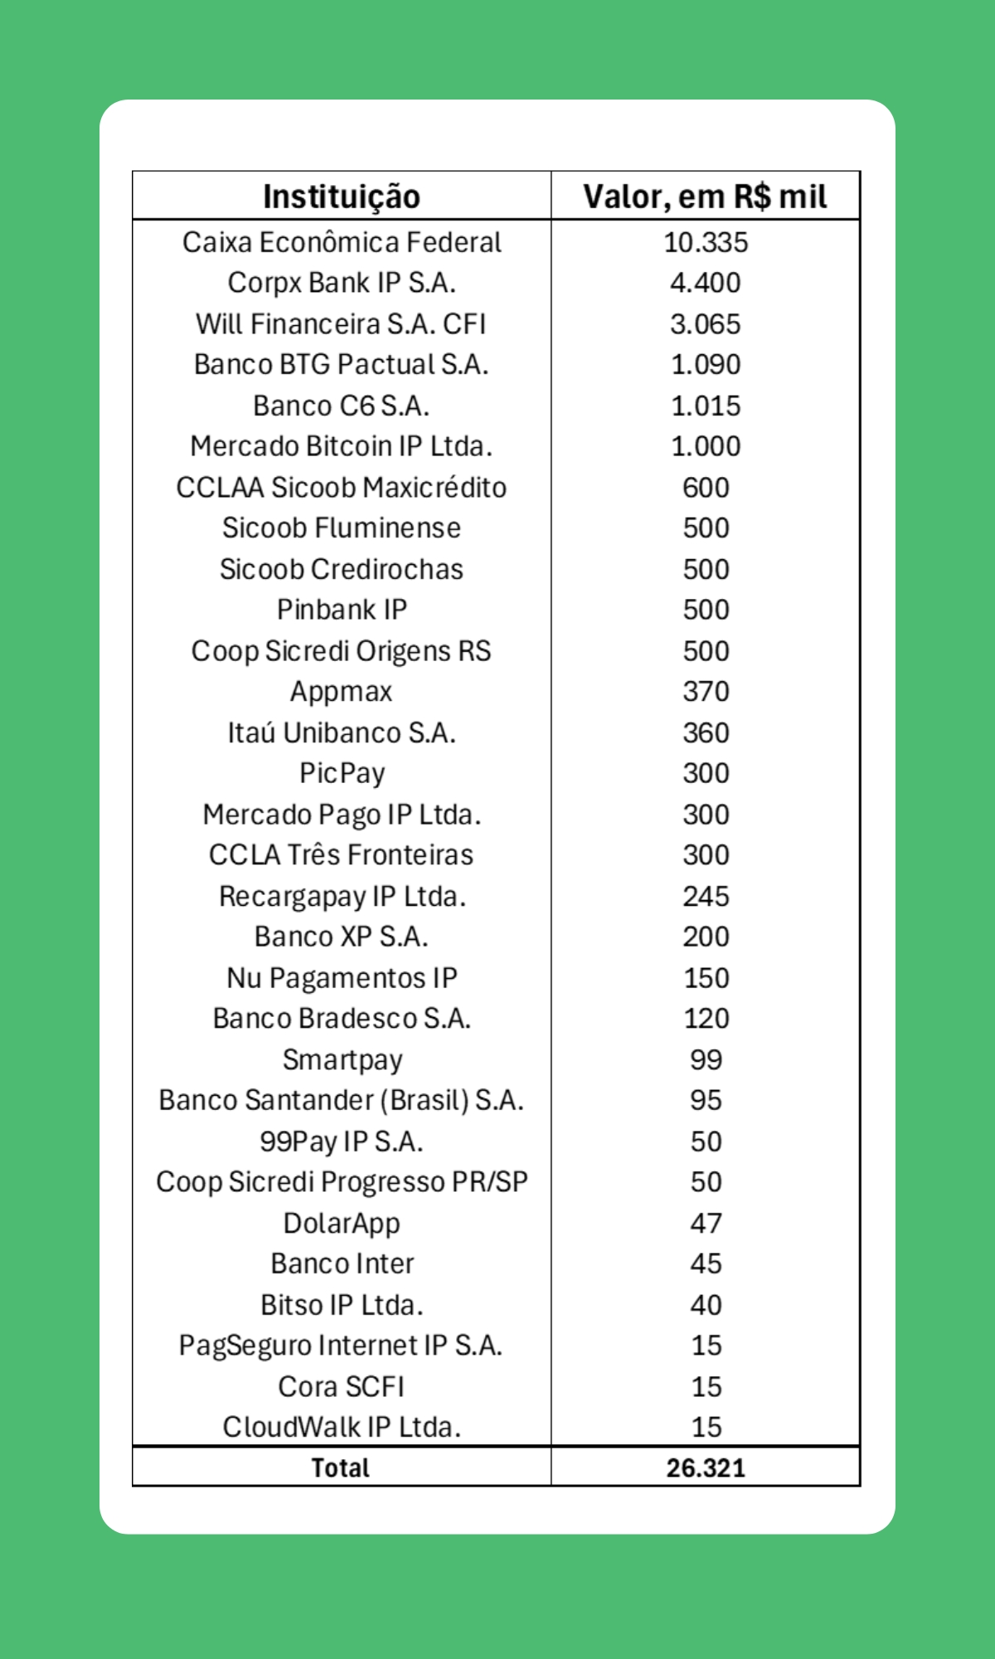Select Banco BTG Pactual S.A. text
This screenshot has width=995, height=1659.
coord(341,364)
